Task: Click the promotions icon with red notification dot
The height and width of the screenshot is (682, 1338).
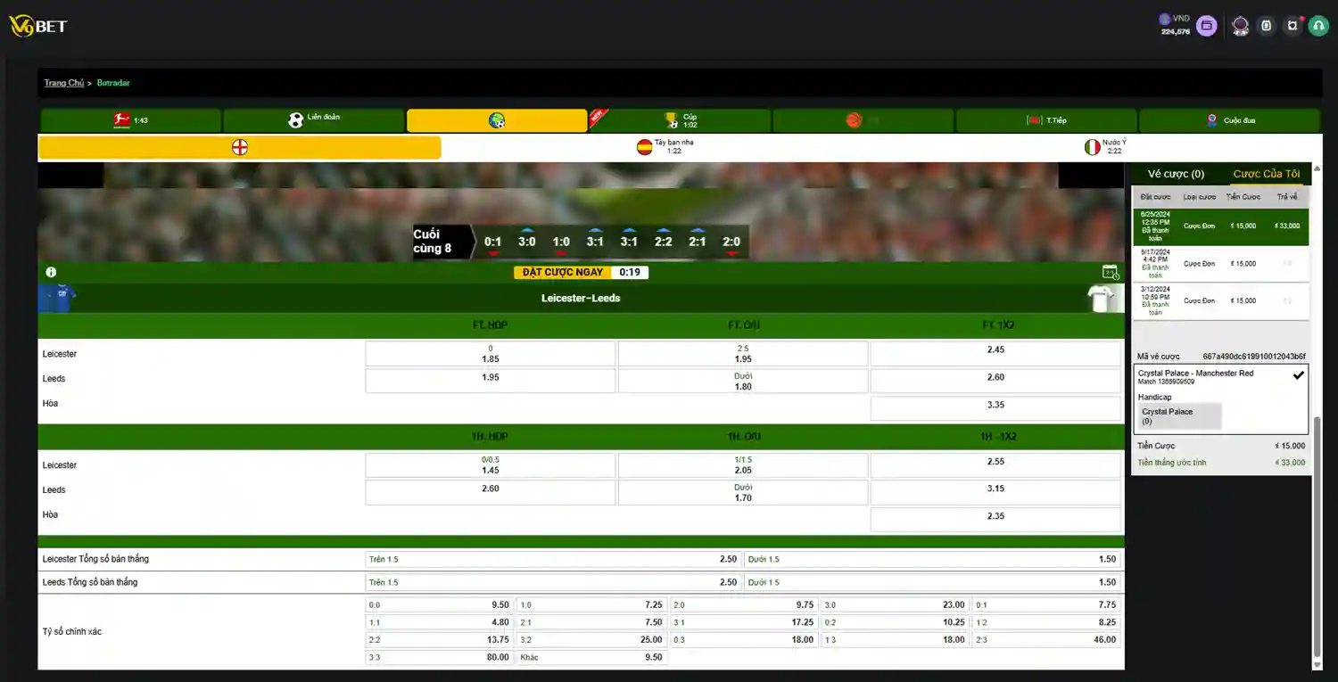Action: point(1293,26)
